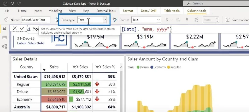Open the File menu
249x112 pixels.
tap(7, 11)
